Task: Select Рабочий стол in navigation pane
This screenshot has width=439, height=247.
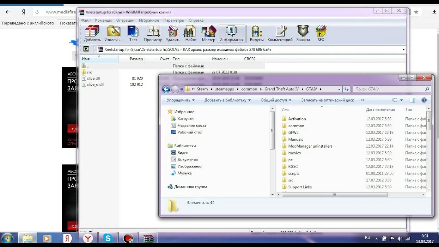Action: [190, 132]
